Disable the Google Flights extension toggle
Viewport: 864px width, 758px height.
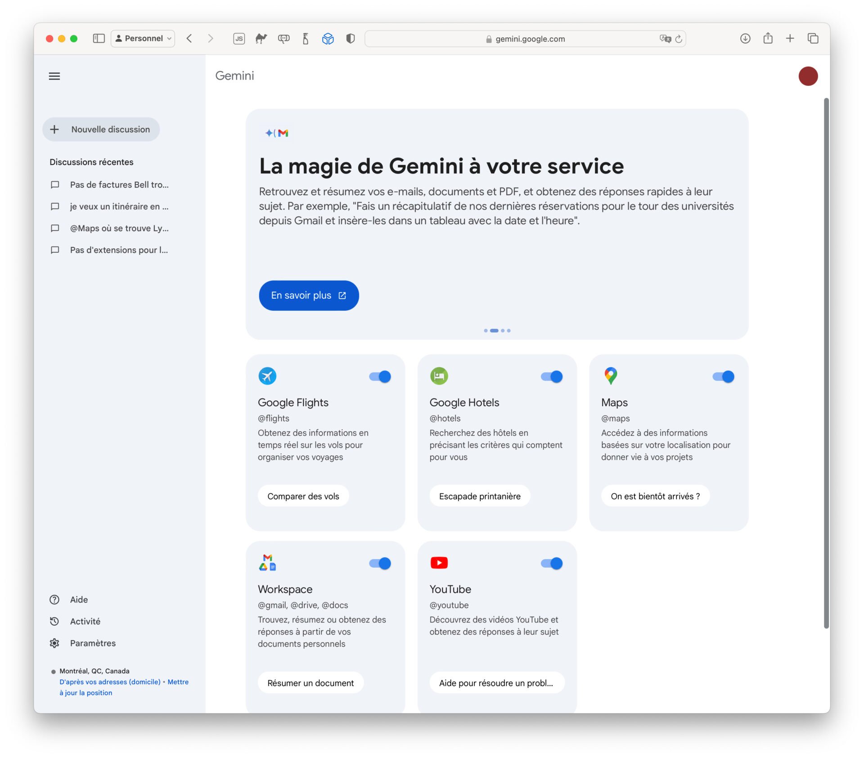pos(380,377)
